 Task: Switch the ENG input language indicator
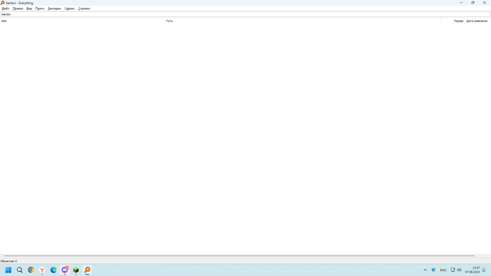point(443,270)
